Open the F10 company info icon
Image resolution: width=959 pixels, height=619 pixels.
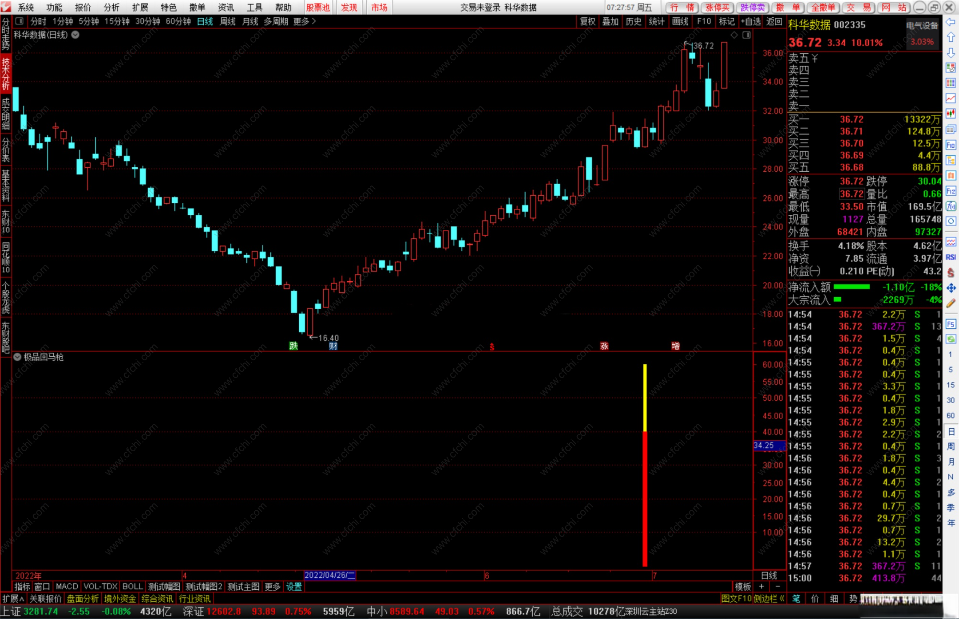click(951, 145)
